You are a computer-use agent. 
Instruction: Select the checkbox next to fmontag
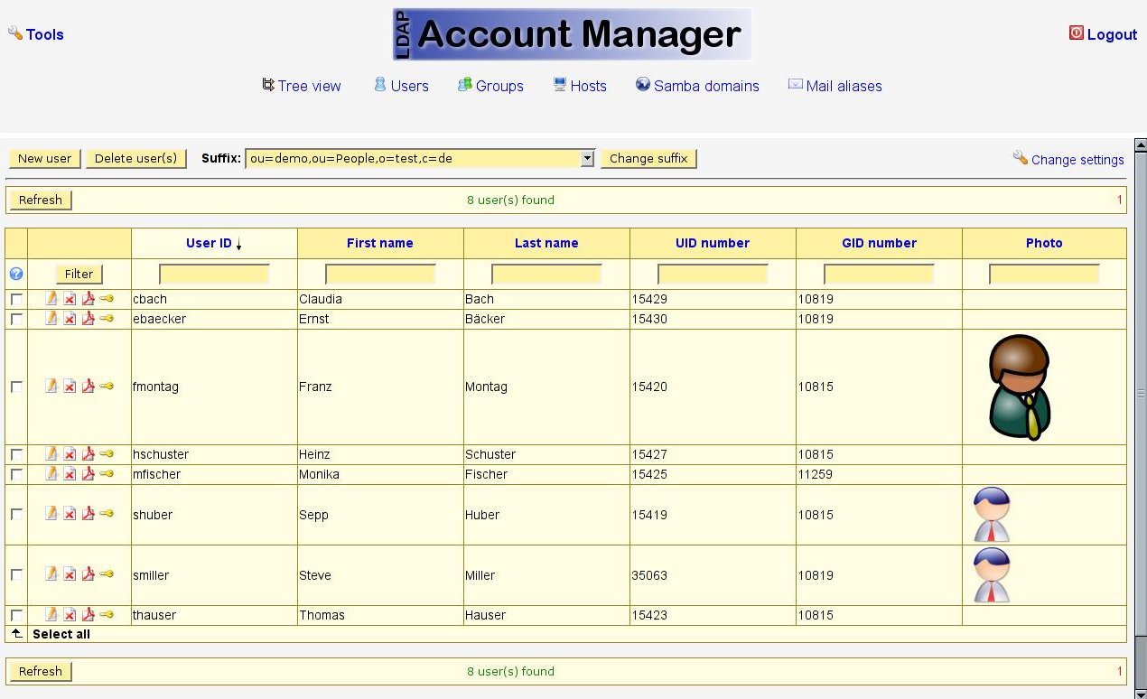[x=16, y=387]
